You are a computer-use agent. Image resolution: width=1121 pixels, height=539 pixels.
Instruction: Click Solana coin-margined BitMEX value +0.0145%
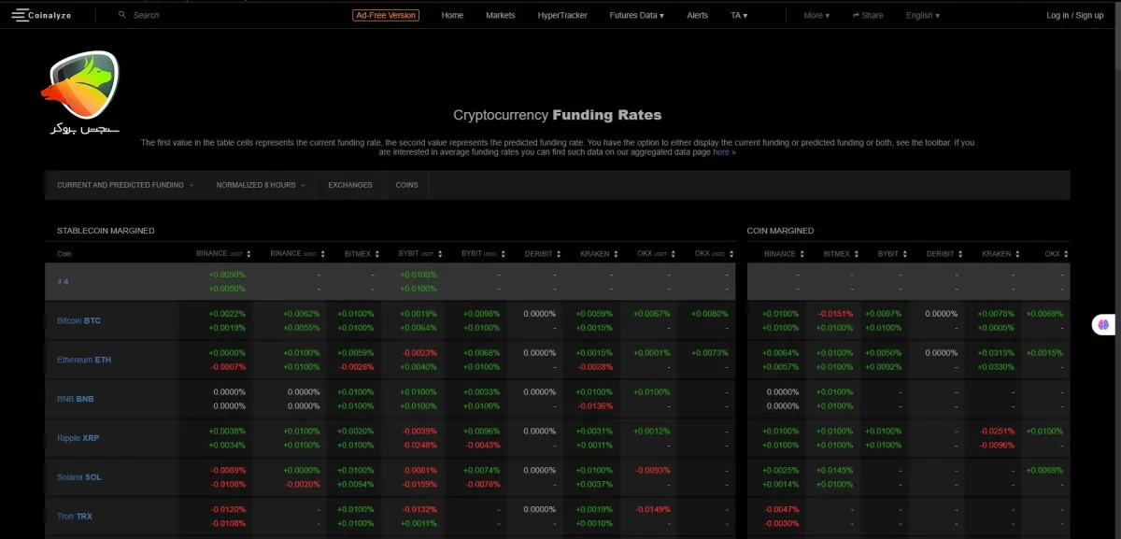[x=835, y=471]
